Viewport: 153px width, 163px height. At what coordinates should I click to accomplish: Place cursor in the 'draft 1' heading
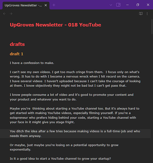17,54
